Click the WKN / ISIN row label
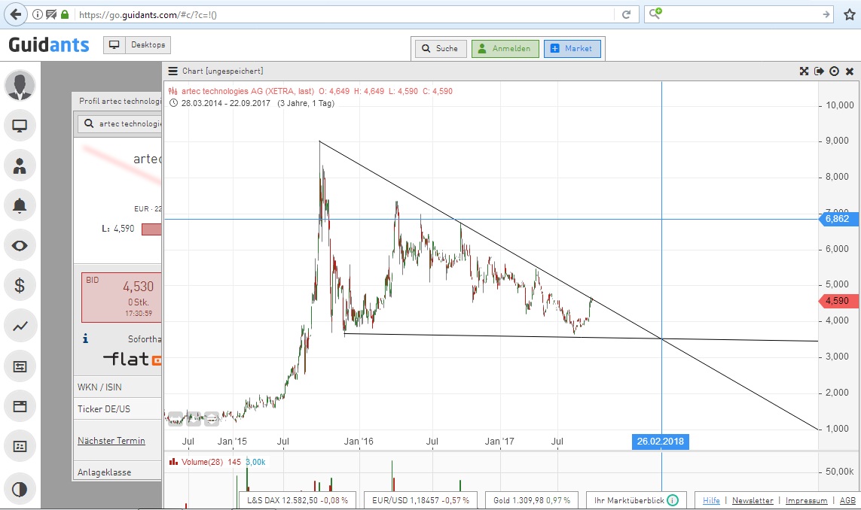861x510 pixels. (x=99, y=387)
